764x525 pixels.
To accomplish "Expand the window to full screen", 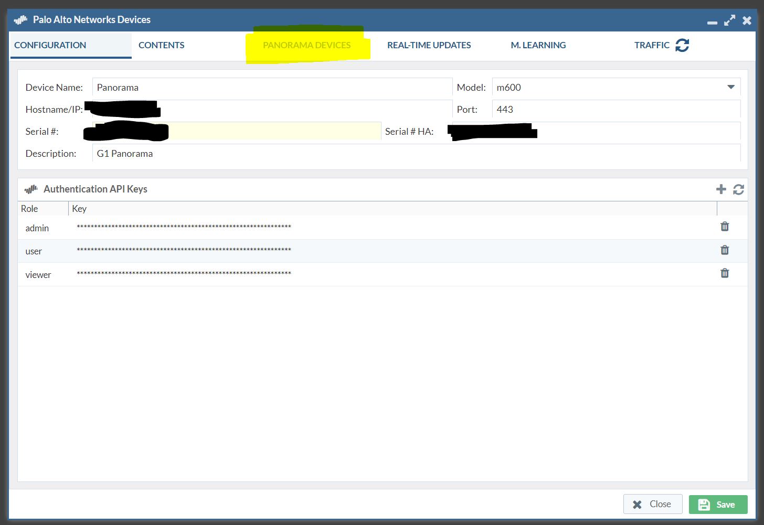I will click(730, 21).
